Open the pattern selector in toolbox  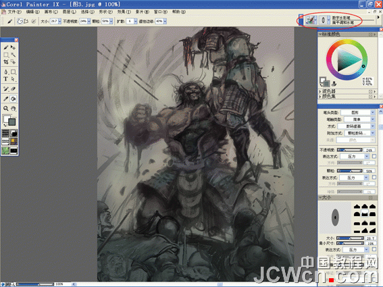tap(5, 141)
